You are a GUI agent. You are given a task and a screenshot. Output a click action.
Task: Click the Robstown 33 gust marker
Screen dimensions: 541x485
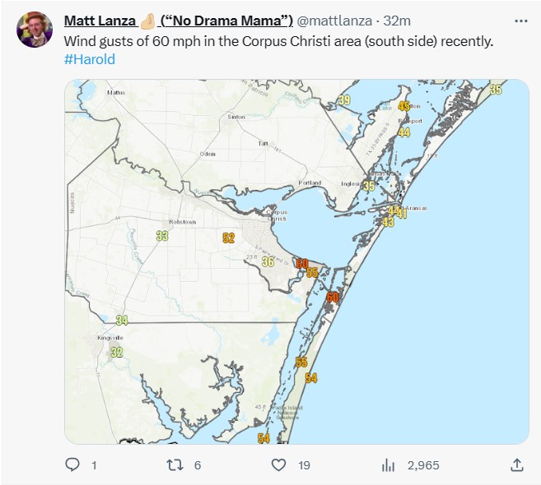pos(162,236)
